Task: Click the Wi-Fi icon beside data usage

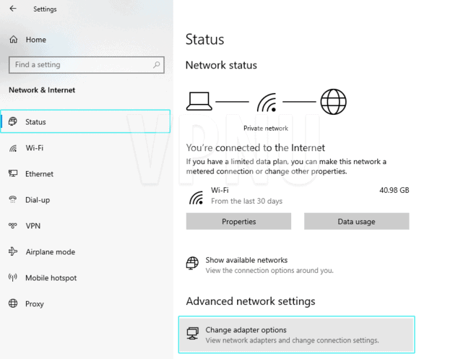Action: 196,197
